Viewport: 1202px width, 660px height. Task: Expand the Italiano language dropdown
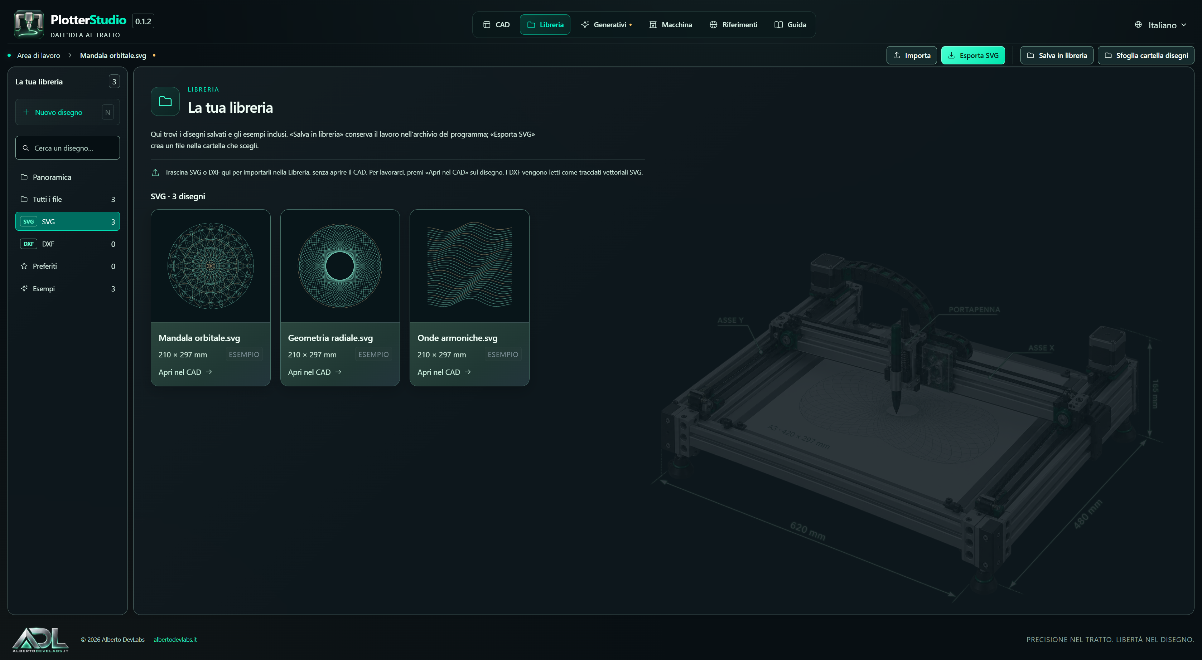click(x=1160, y=25)
